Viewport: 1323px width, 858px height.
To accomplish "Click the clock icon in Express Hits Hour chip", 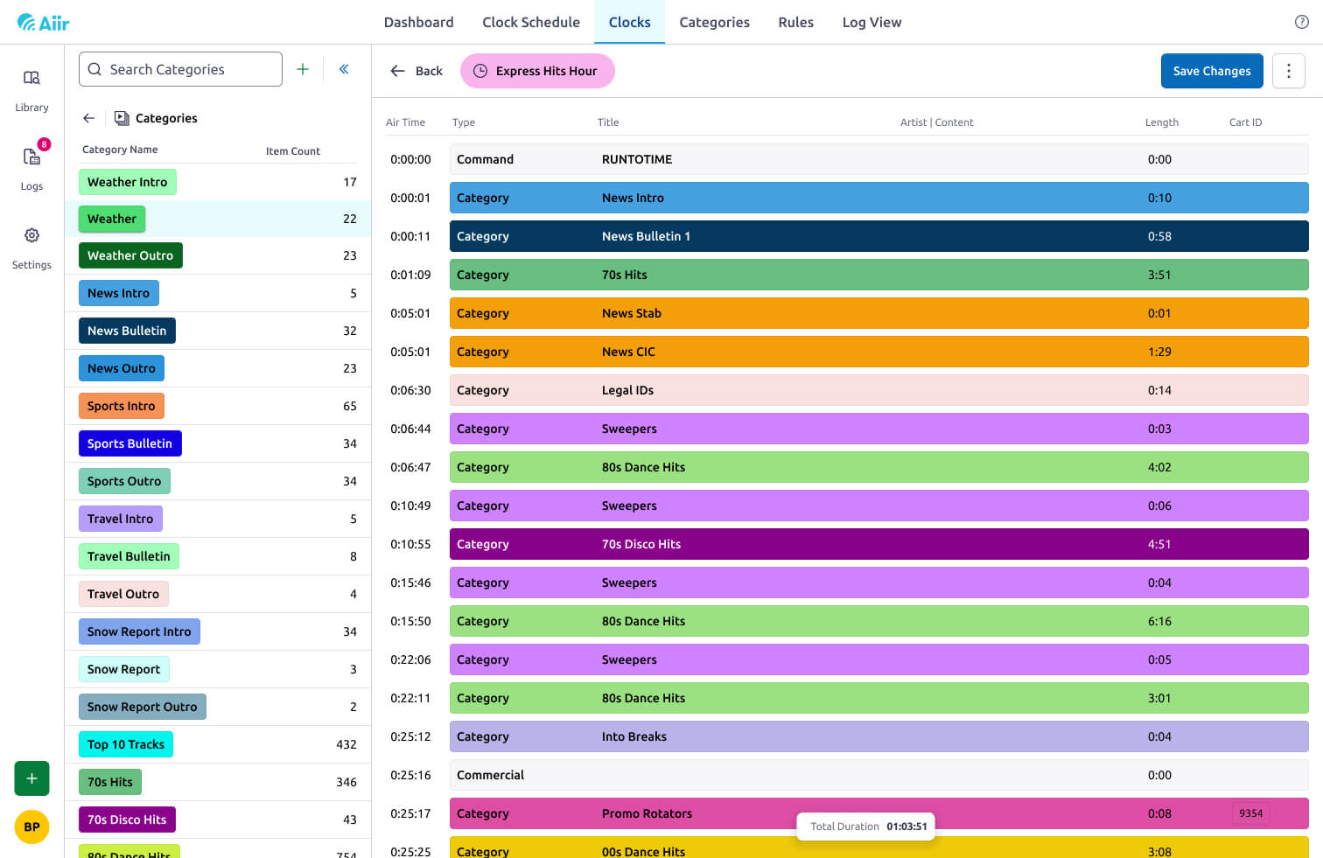I will [x=480, y=71].
